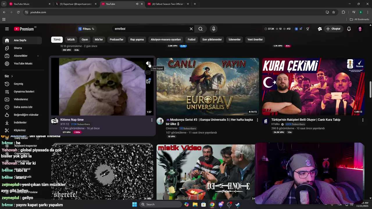The height and width of the screenshot is (209, 372).
Task: Clear the search box text with X
Action: [x=191, y=29]
